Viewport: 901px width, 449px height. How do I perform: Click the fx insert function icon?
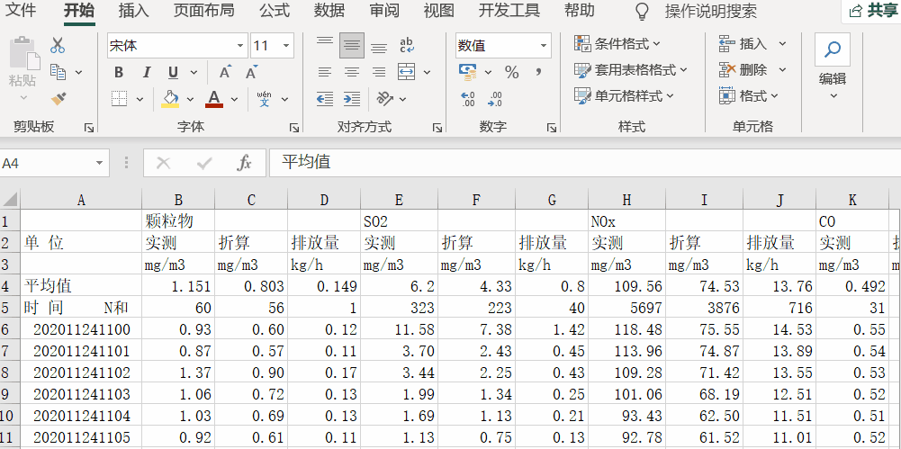244,163
